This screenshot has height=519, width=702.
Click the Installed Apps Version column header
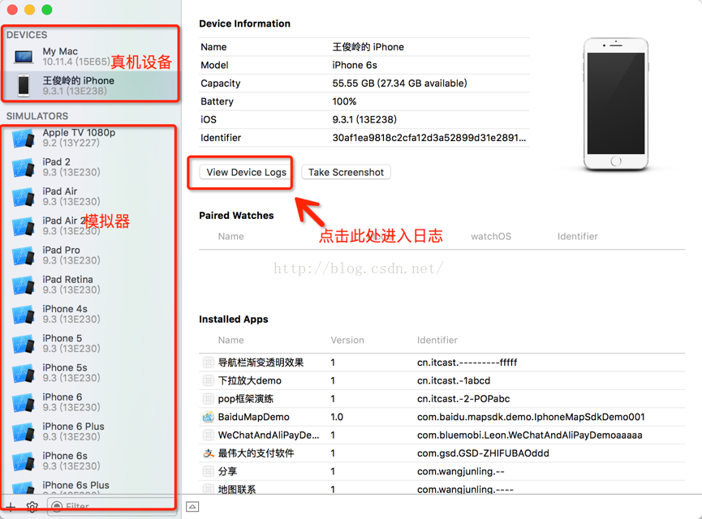click(347, 340)
